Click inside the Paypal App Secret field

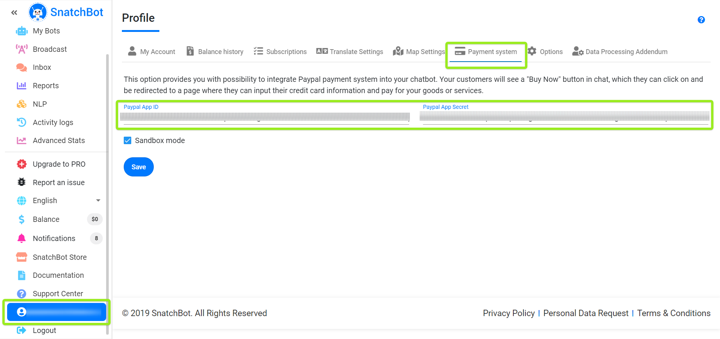[x=565, y=117]
